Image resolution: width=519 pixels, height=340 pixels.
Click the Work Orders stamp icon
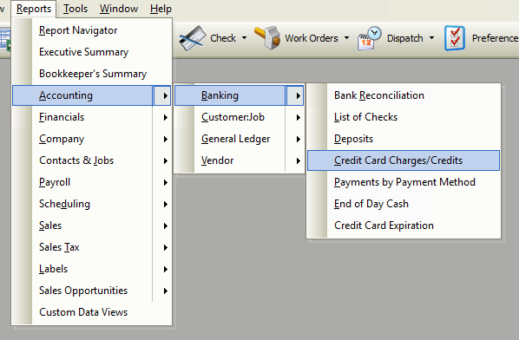[x=267, y=38]
